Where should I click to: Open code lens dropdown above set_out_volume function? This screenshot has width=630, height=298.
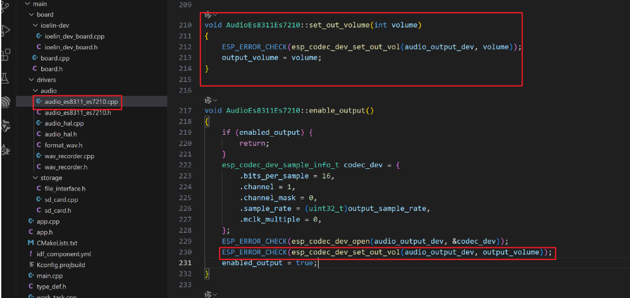211,15
